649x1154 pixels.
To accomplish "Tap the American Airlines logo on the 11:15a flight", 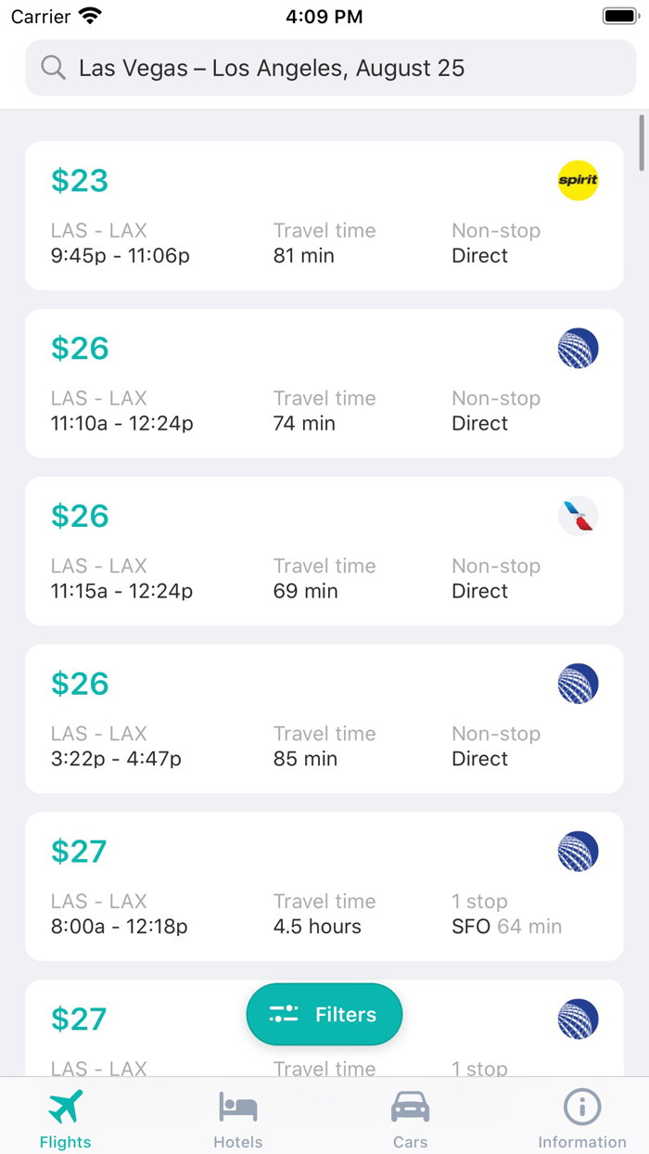I will 578,516.
